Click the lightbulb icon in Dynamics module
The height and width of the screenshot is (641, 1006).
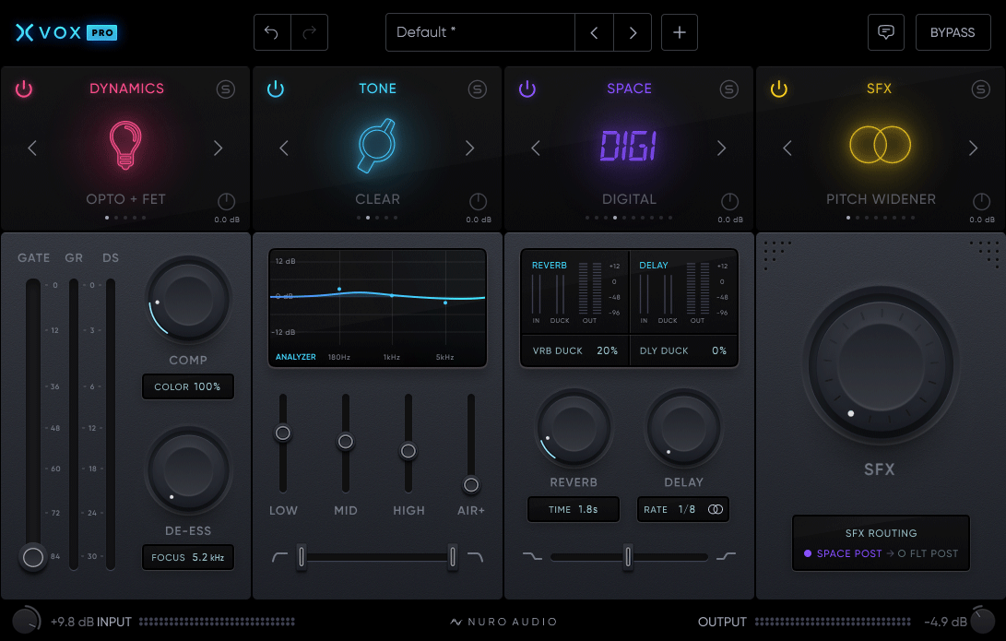pyautogui.click(x=125, y=145)
